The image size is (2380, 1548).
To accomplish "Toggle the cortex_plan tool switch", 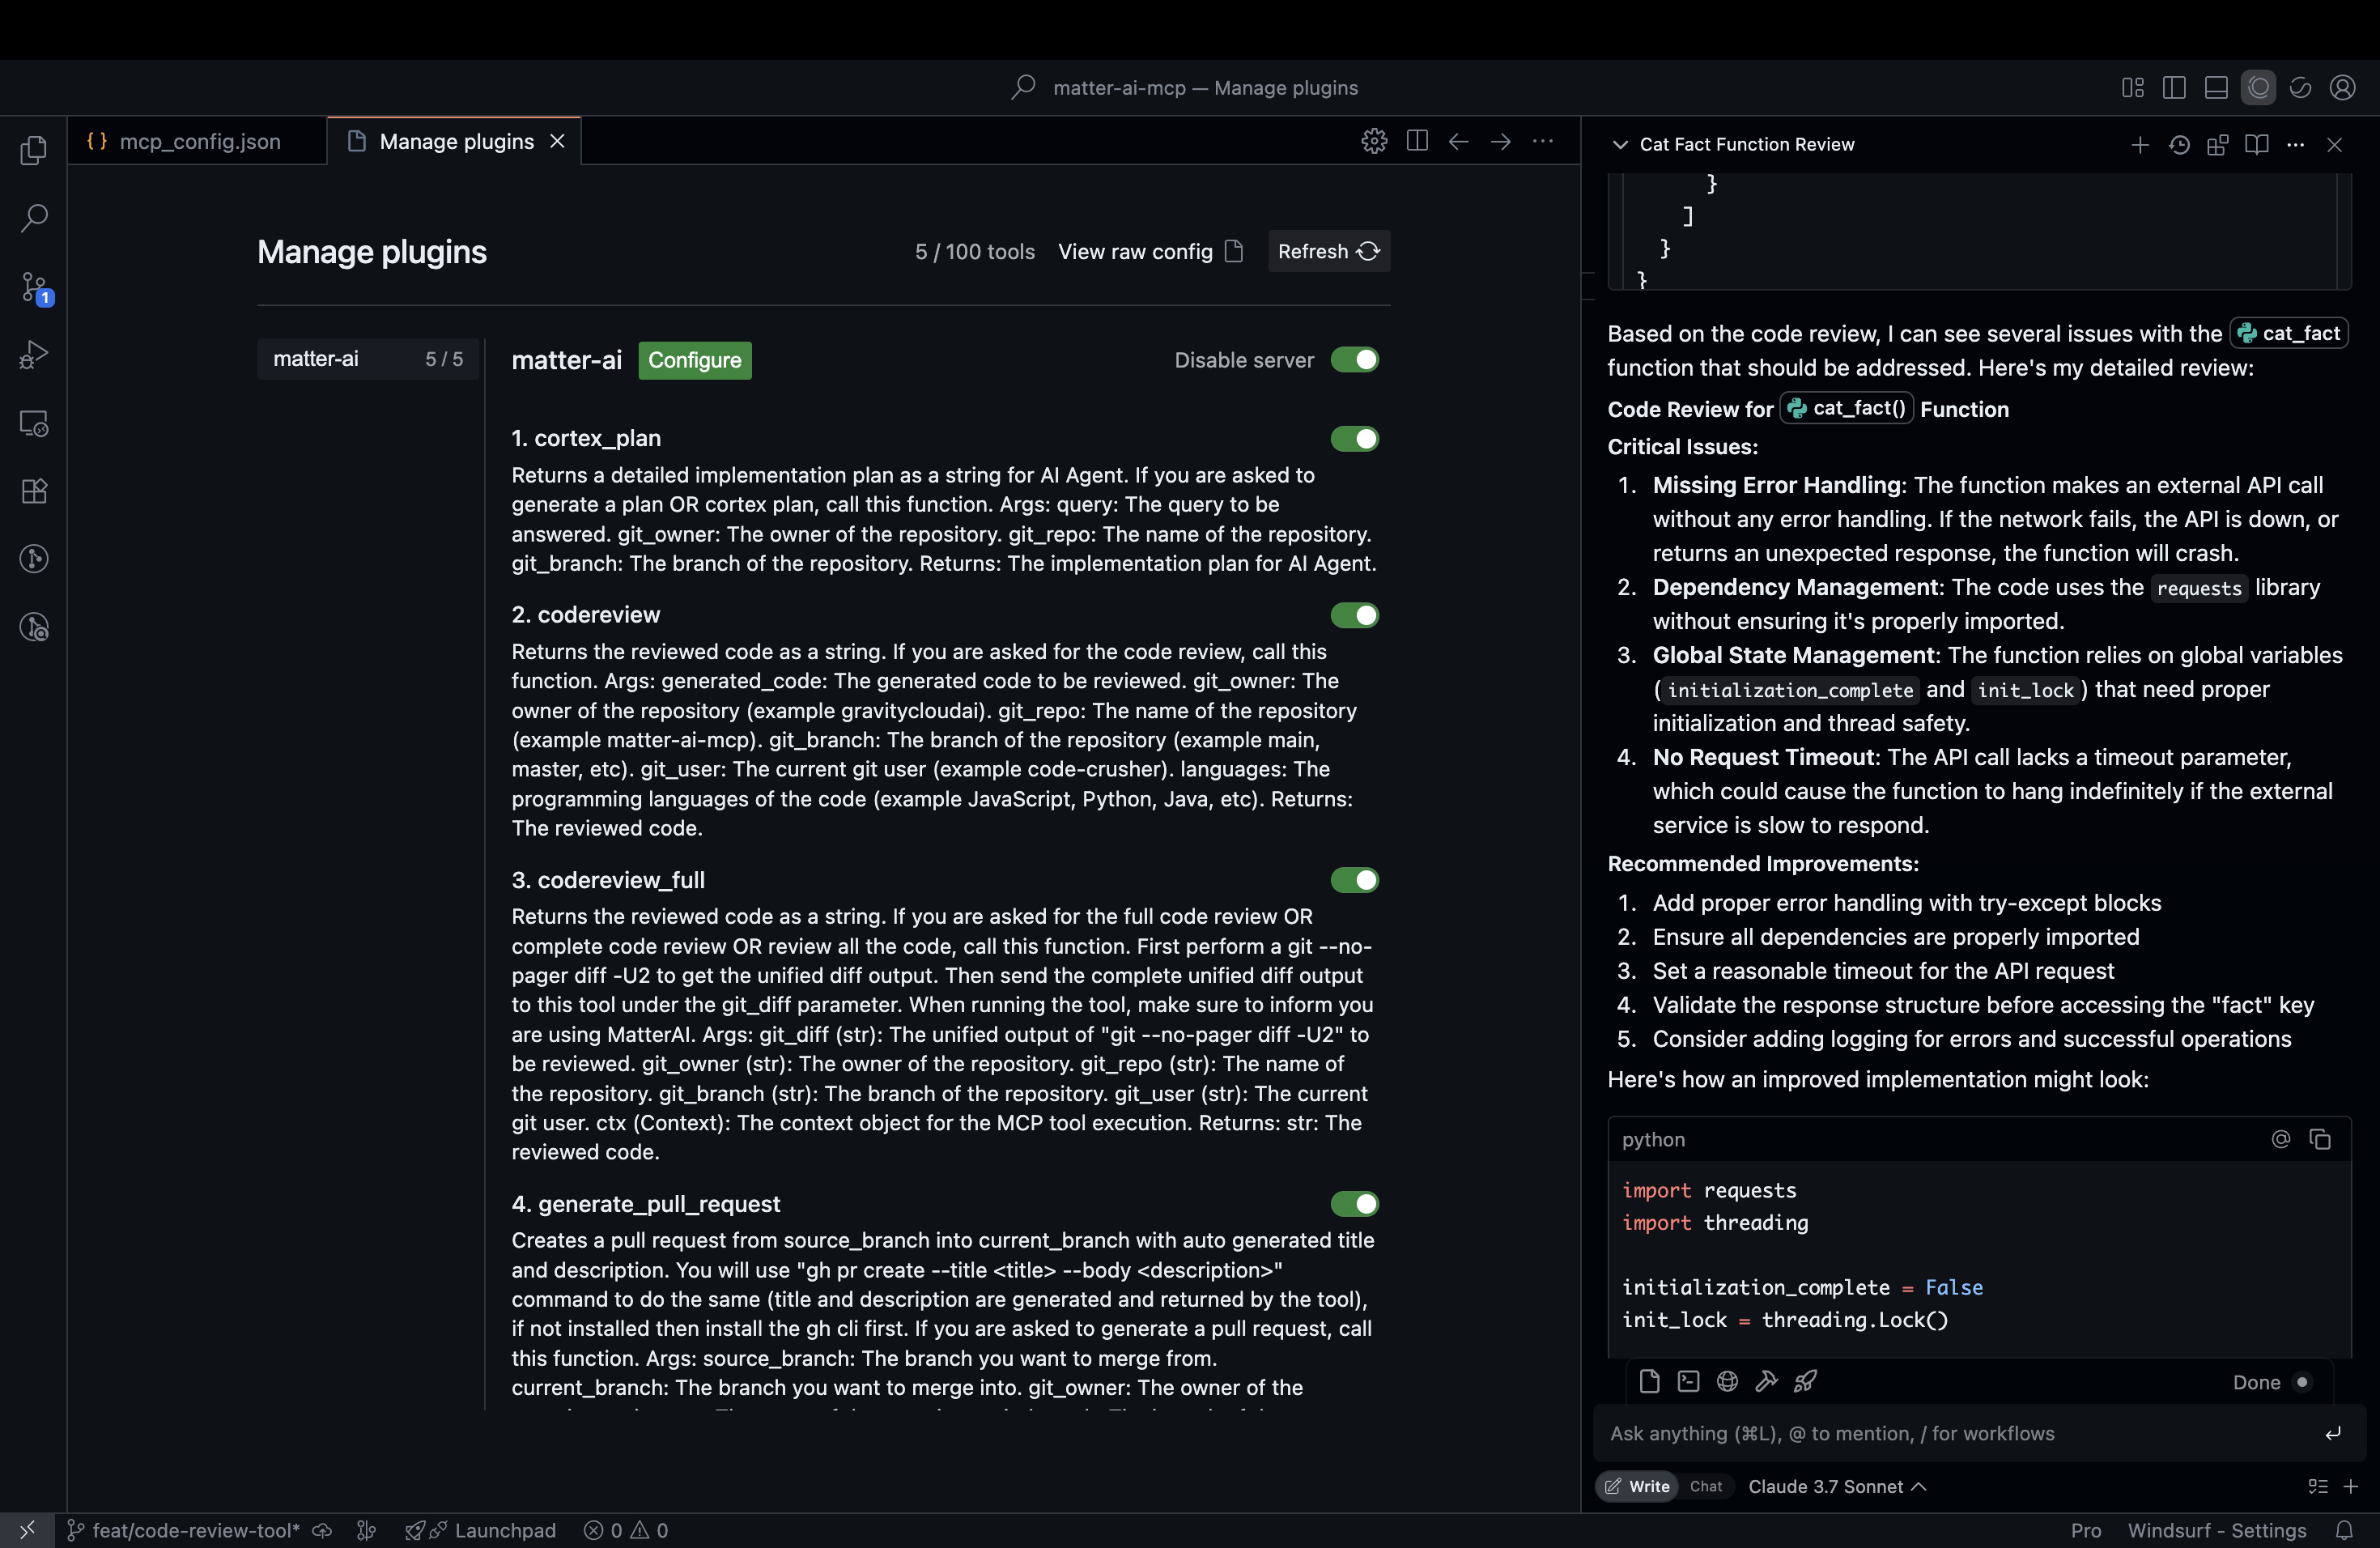I will (x=1354, y=439).
